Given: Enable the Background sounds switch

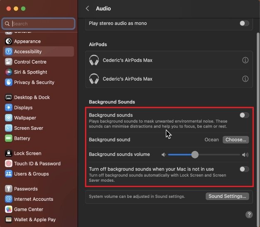Looking at the screenshot, I should [x=244, y=115].
